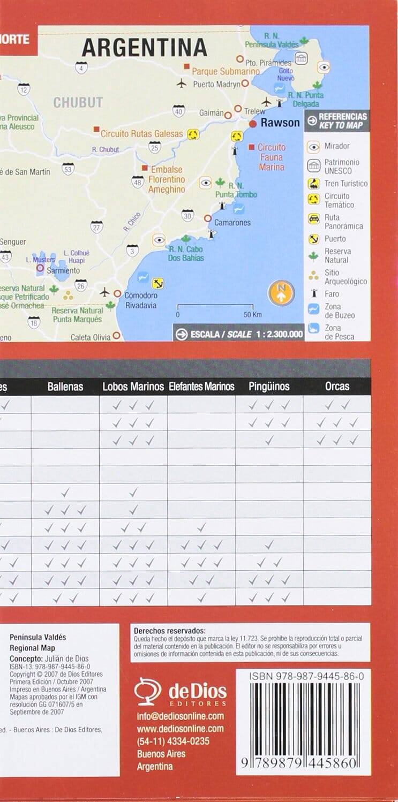Click the first-row checkmarks under Orcas

(x=337, y=405)
